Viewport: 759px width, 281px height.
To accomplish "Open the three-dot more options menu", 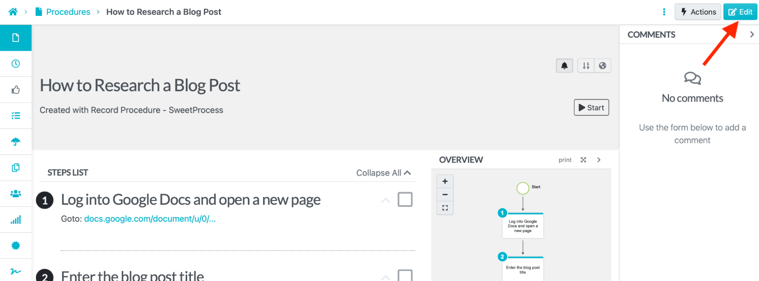I will (x=664, y=12).
